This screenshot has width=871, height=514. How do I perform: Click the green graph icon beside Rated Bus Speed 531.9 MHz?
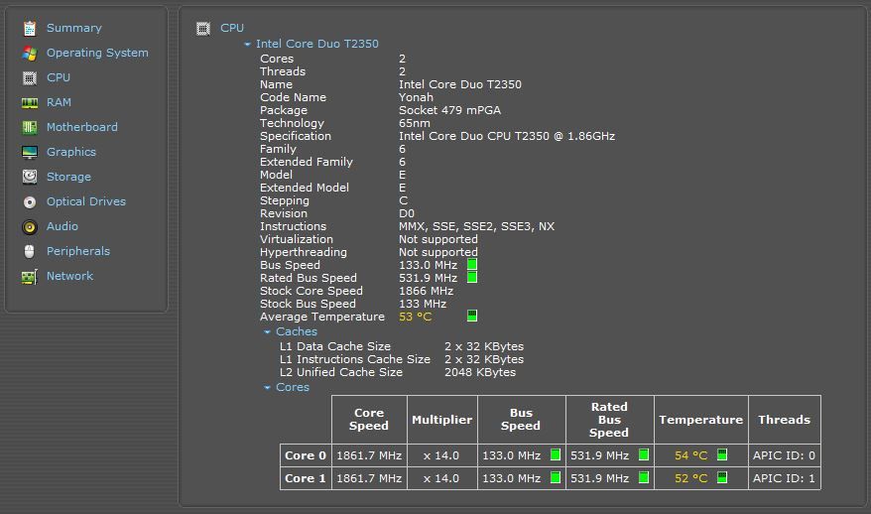(472, 277)
